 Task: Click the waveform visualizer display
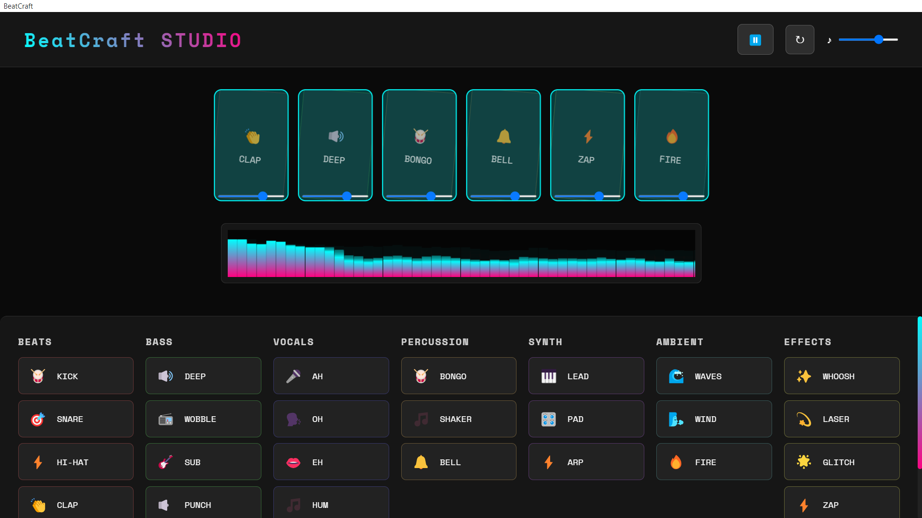coord(461,253)
